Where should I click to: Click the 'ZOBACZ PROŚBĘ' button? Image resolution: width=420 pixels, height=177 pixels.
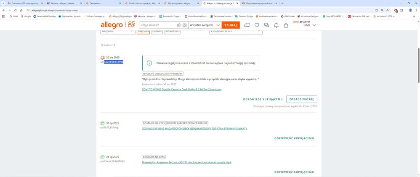(301, 99)
